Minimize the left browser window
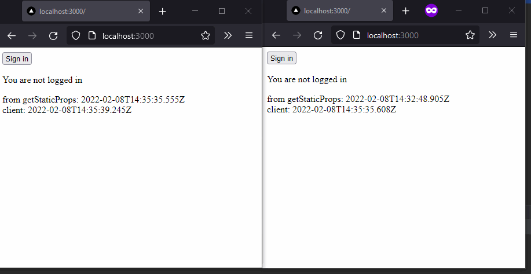The image size is (531, 274). [x=195, y=11]
